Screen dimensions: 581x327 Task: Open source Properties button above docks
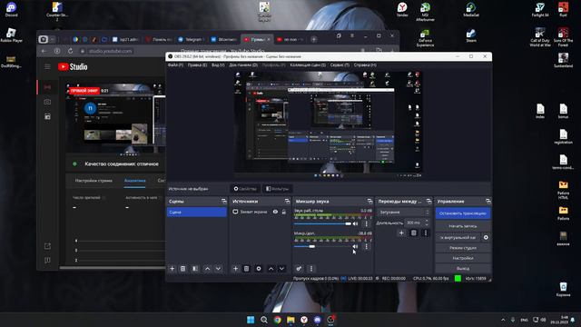point(245,189)
